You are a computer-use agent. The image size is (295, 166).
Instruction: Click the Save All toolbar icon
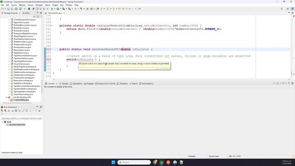click(x=12, y=9)
